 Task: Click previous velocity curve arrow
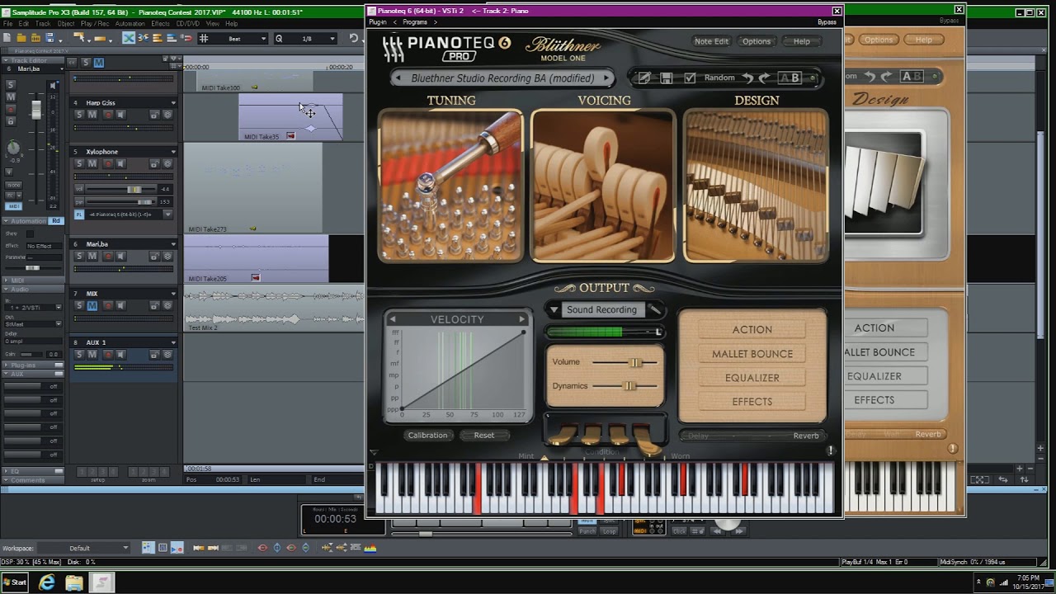[393, 319]
